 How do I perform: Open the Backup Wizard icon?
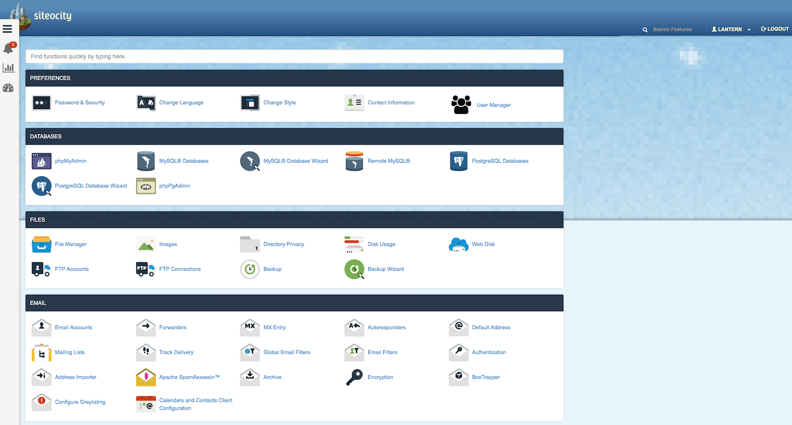(354, 269)
